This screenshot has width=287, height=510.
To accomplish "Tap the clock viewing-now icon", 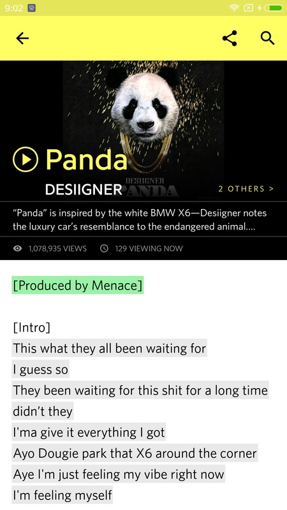I will pos(104,249).
